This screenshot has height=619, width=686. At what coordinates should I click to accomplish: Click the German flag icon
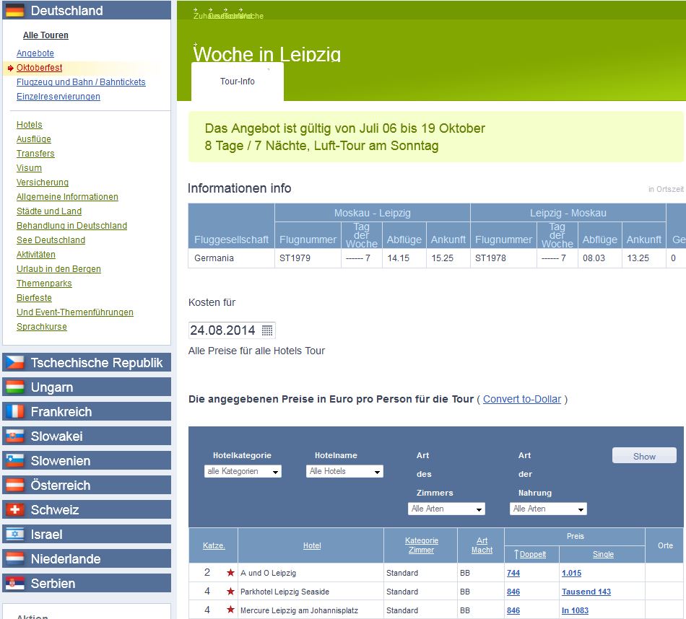pos(15,11)
